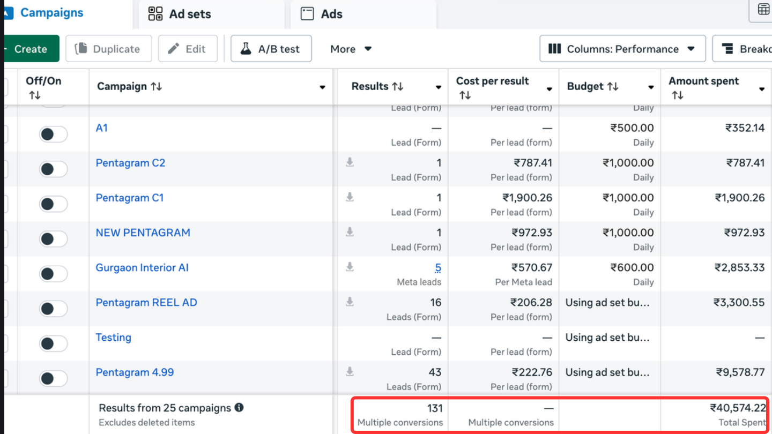Screen dimensions: 772x434
Task: Select the ₹40,574.22 Total Spent value
Action: pos(738,408)
